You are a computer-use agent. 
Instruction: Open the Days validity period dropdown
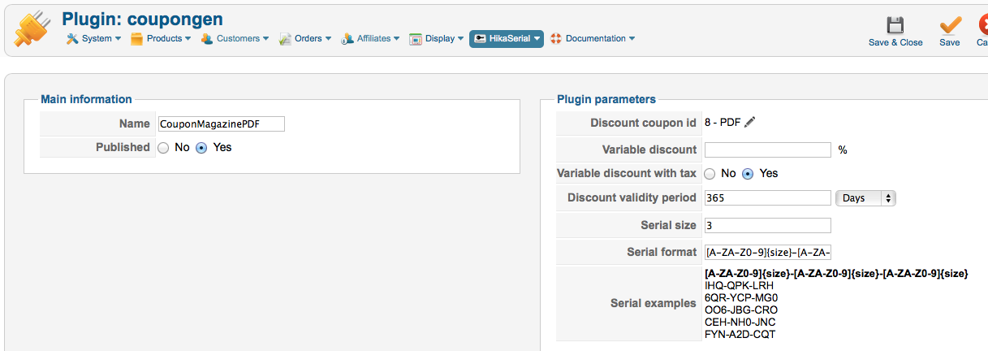[865, 198]
